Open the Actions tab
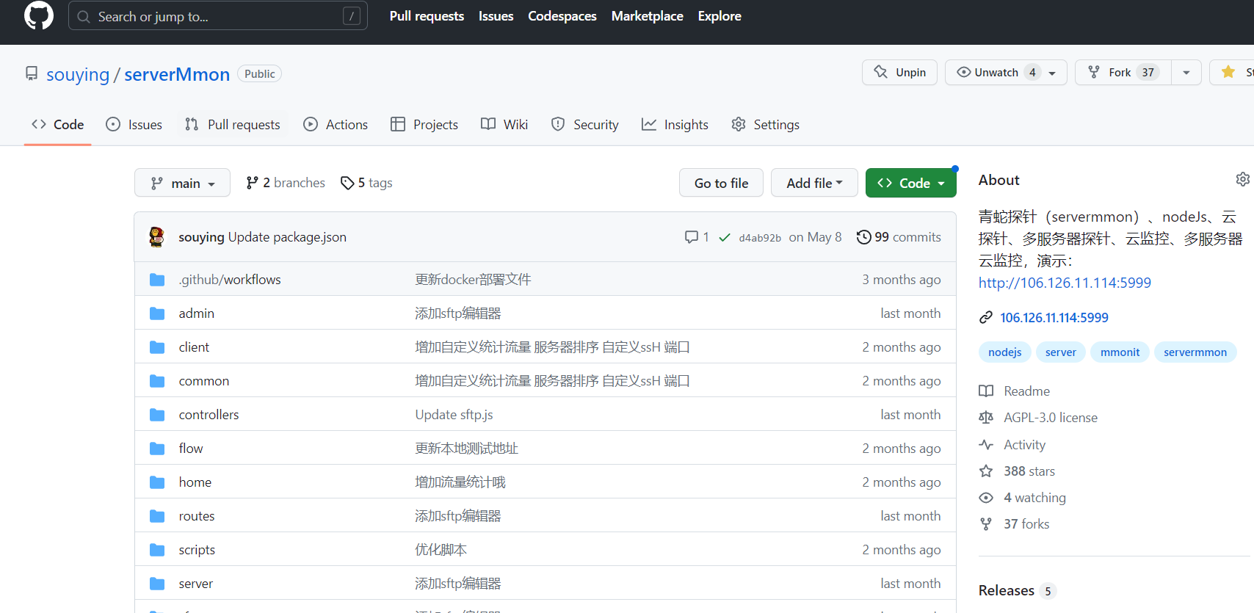 [x=336, y=125]
